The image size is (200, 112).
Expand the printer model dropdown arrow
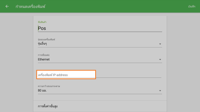(x=160, y=44)
